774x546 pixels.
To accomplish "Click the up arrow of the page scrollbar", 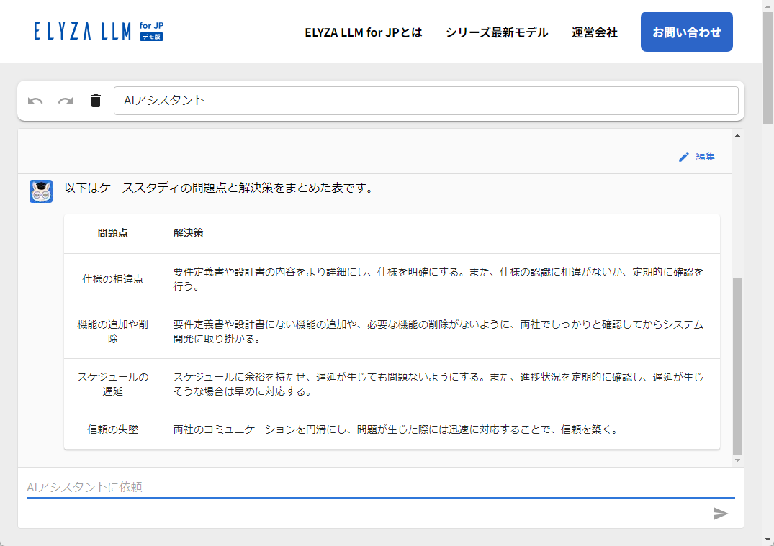I will (x=768, y=6).
